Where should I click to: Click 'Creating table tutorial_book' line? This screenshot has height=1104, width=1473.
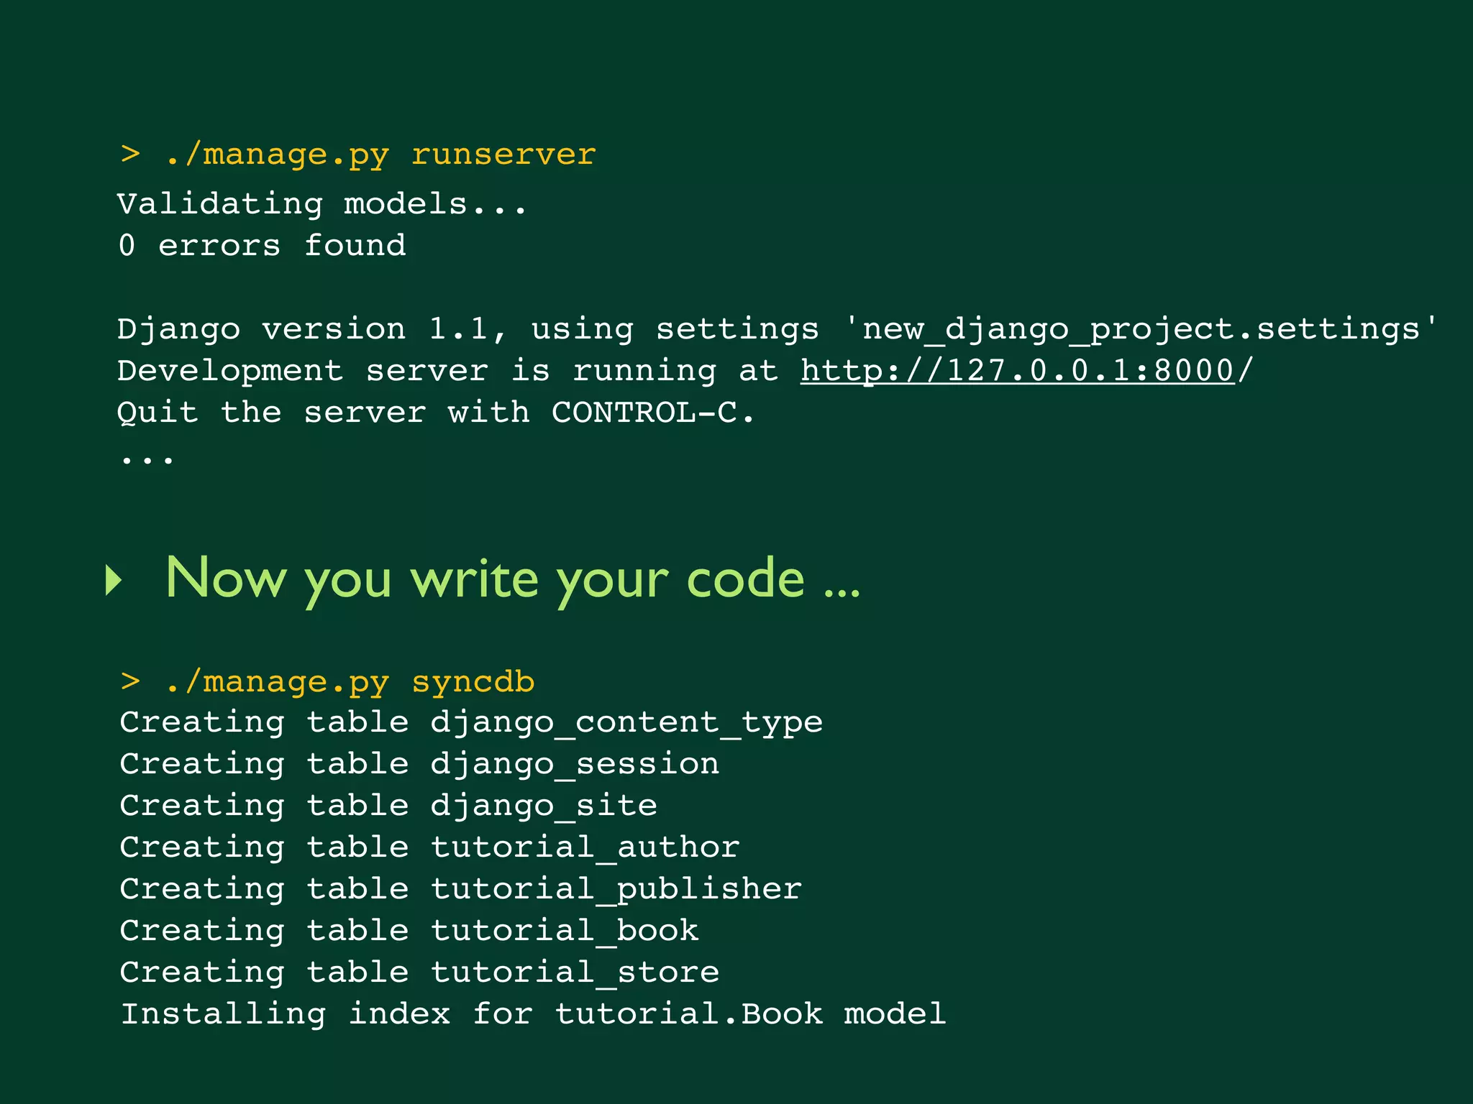[409, 931]
